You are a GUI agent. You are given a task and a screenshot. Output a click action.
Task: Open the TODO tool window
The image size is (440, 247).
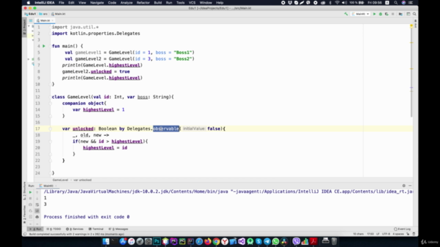tap(54, 228)
